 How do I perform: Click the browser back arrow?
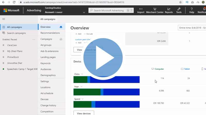[x=3, y=2]
